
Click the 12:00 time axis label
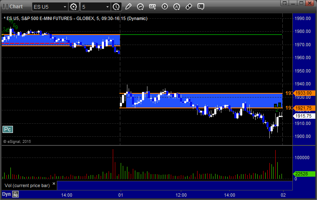[181, 195]
